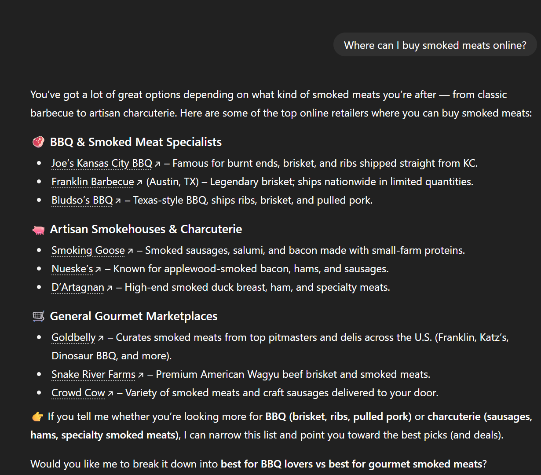Follow the Crowd Cow link
Screen dimensions: 541x475
pyautogui.click(x=78, y=393)
